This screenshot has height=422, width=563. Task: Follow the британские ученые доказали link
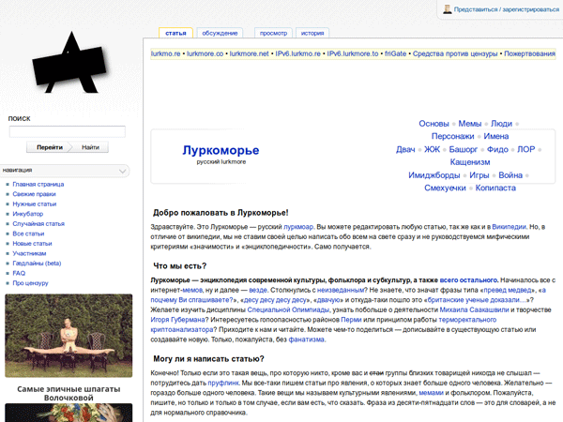point(476,300)
